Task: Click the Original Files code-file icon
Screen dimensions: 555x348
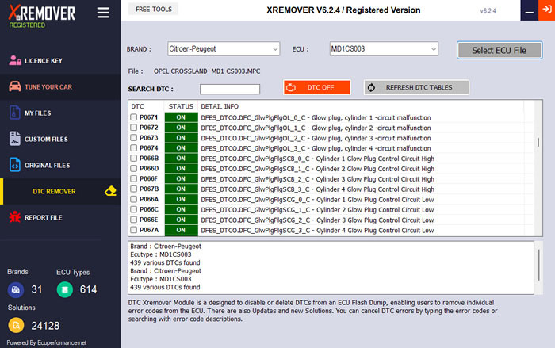Action: pos(14,165)
